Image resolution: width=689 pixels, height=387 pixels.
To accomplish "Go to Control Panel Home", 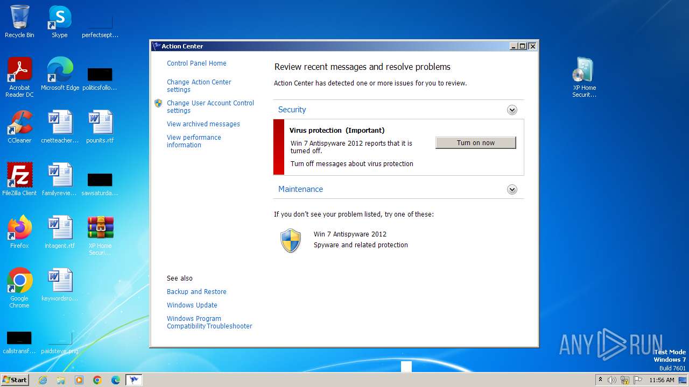I will point(196,63).
